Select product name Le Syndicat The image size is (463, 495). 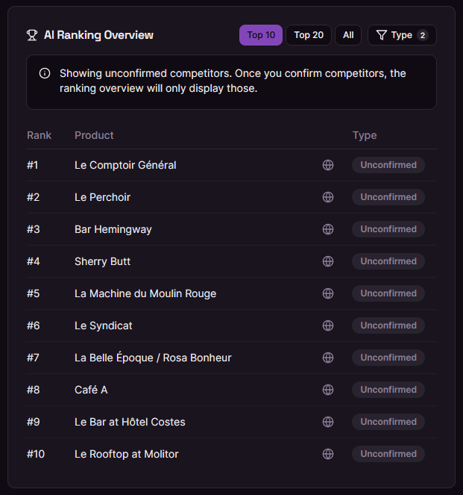click(104, 326)
